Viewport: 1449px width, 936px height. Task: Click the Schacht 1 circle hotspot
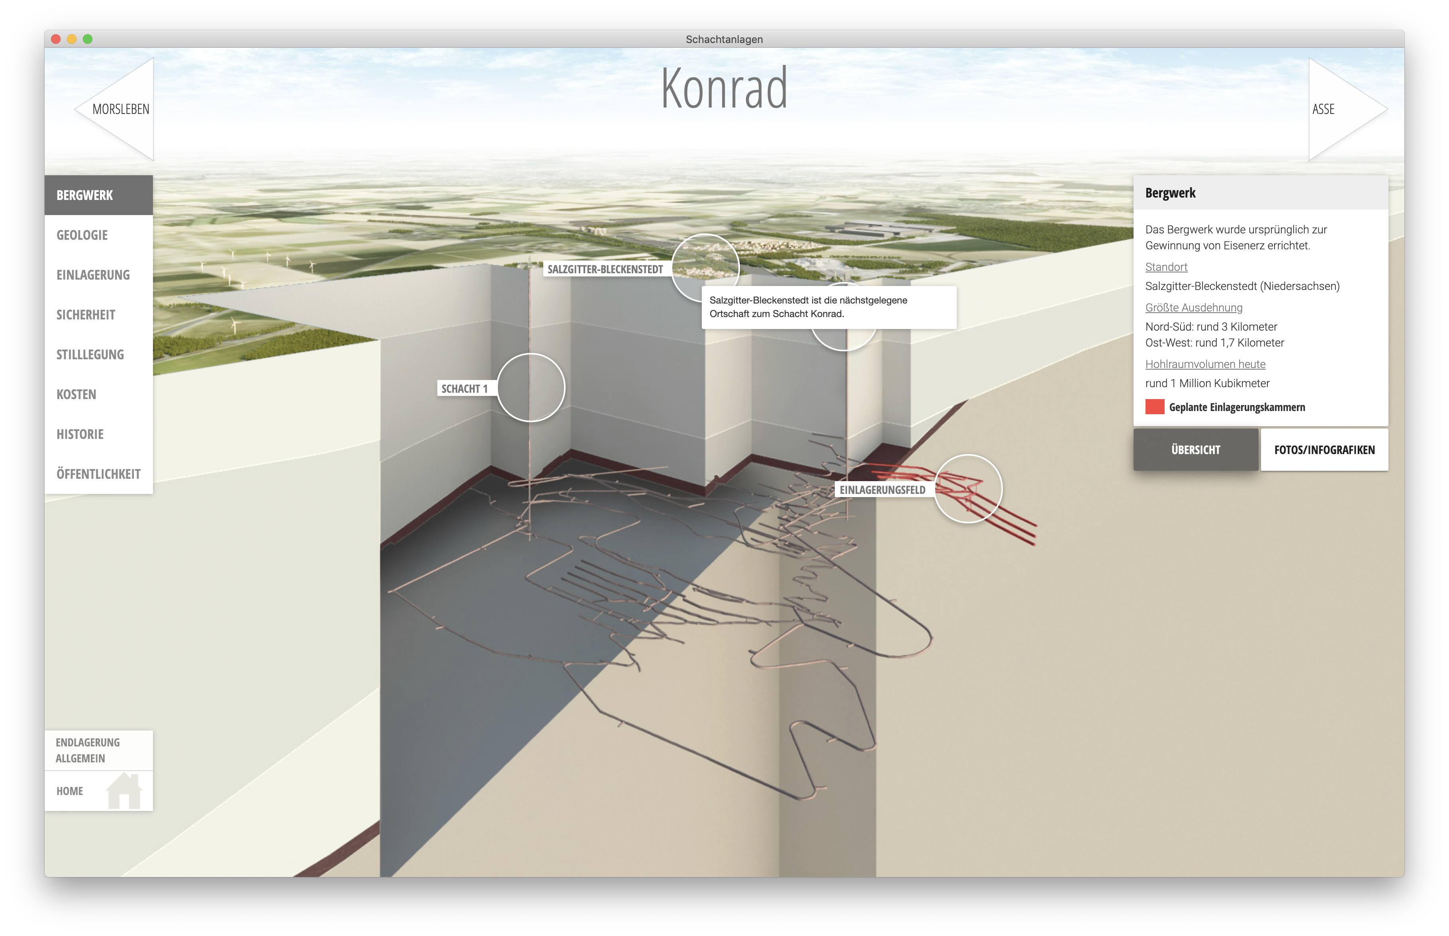531,387
